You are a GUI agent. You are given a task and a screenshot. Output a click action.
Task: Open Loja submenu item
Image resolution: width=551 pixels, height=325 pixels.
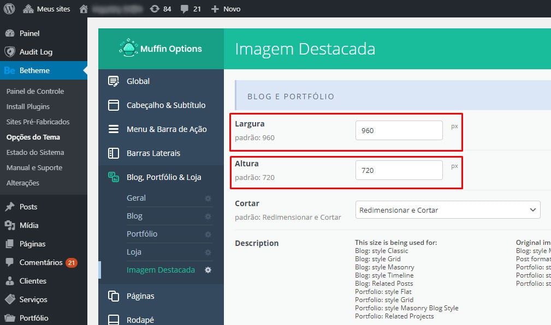tap(134, 252)
